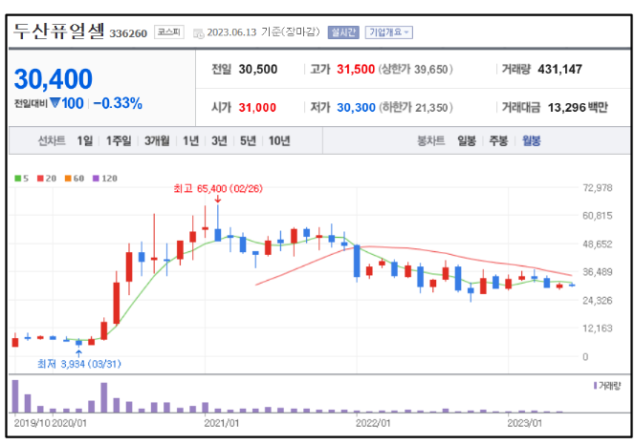Click the 최고 65,400 (02/26) chart label
The width and height of the screenshot is (635, 445).
point(218,188)
